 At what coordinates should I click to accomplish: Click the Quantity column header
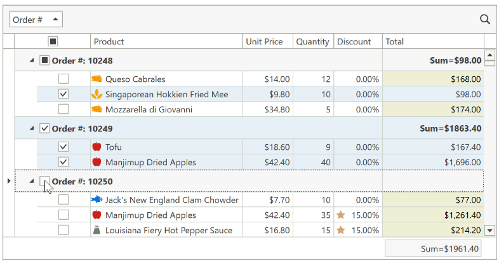[x=314, y=41]
